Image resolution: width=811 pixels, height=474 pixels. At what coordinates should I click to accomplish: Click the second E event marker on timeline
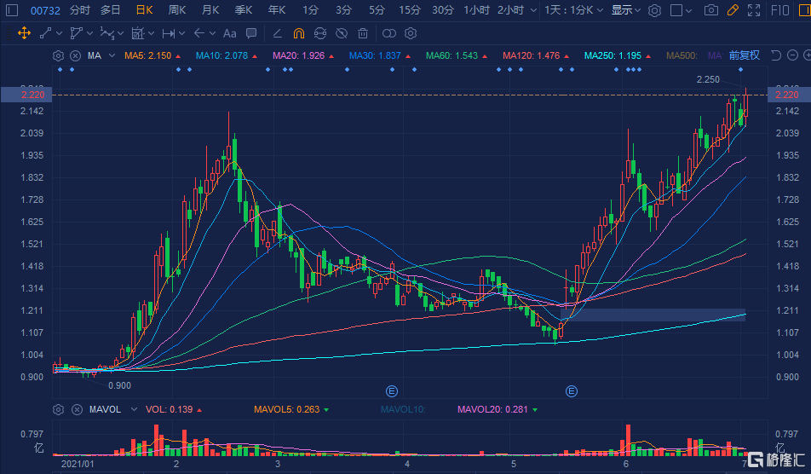(x=572, y=391)
